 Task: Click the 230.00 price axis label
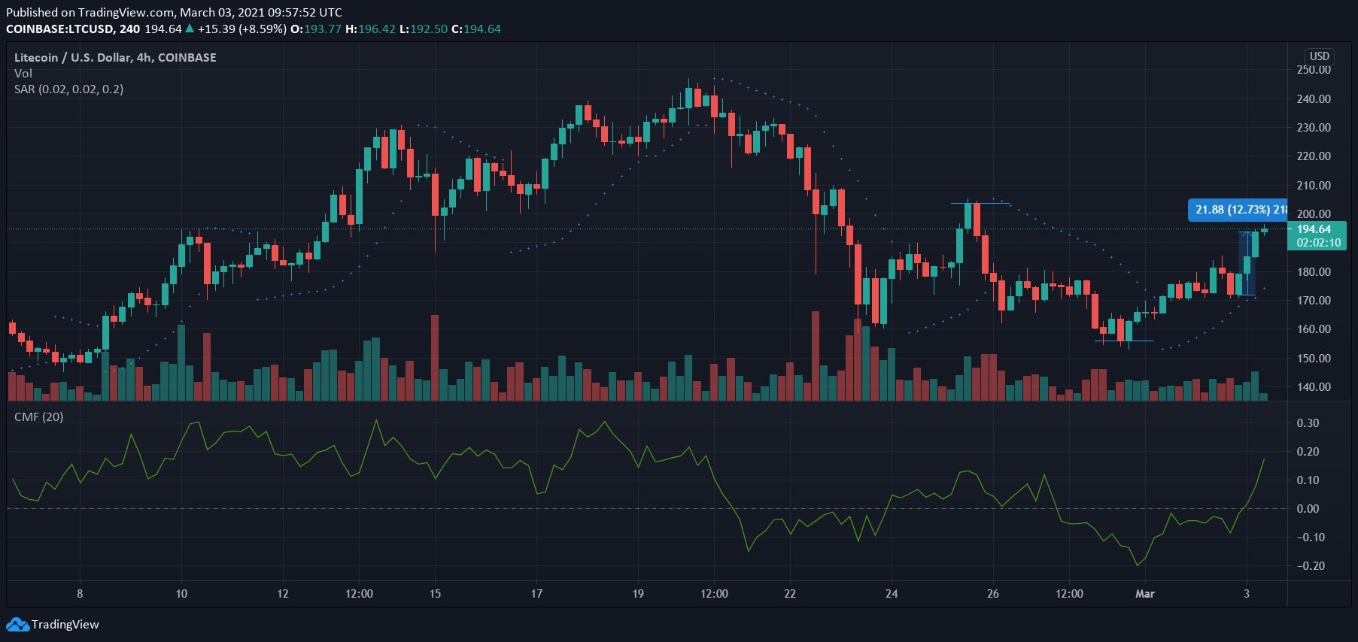point(1314,127)
